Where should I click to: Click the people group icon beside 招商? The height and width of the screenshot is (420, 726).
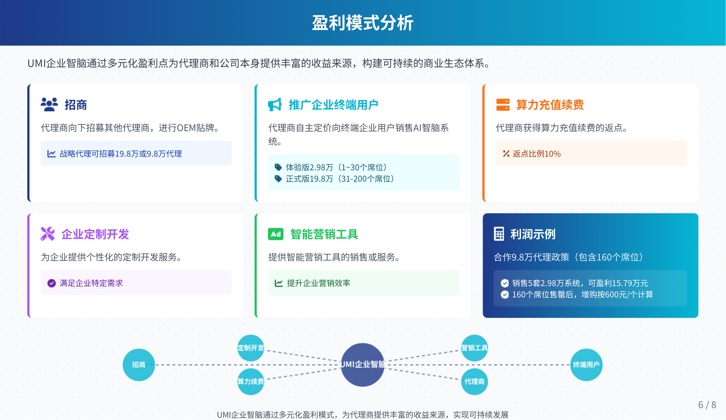[49, 105]
